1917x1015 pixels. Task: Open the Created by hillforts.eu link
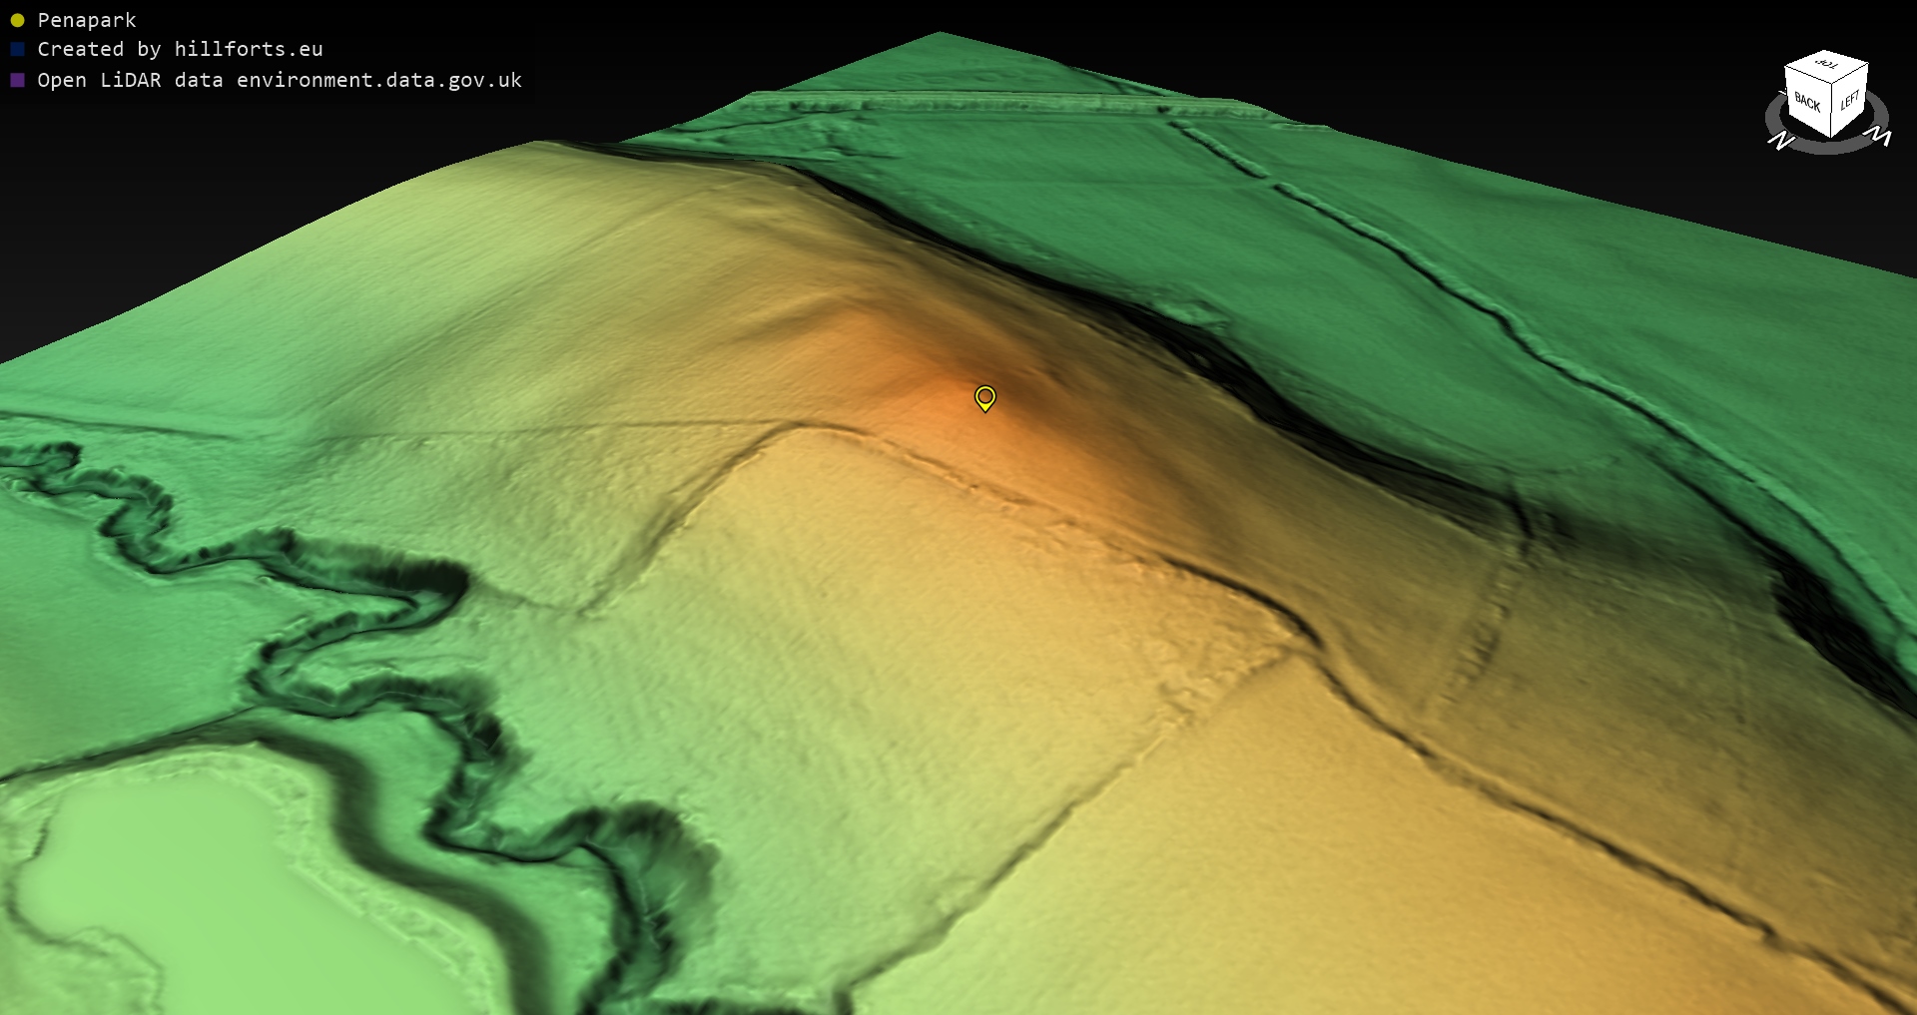click(180, 49)
